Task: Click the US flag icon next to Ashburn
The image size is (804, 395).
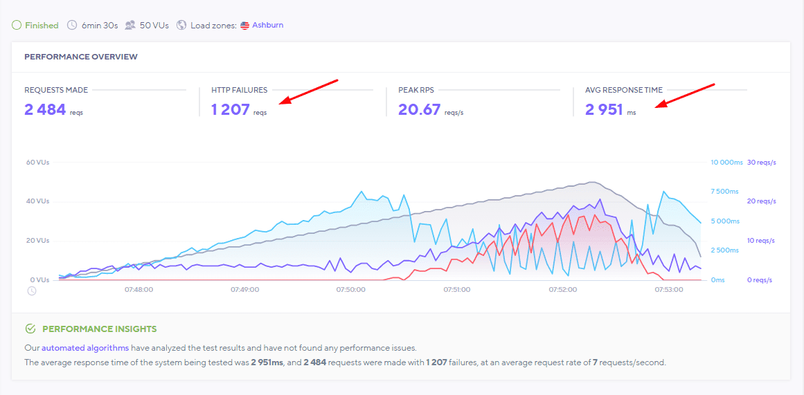Action: pos(245,26)
